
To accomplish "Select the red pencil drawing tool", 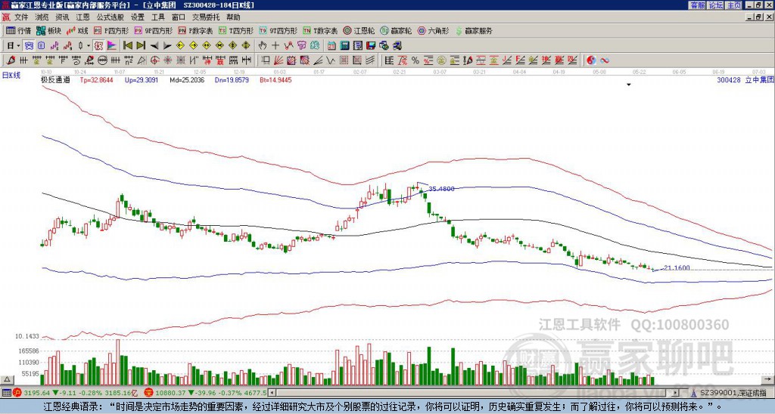I will click(x=11, y=60).
